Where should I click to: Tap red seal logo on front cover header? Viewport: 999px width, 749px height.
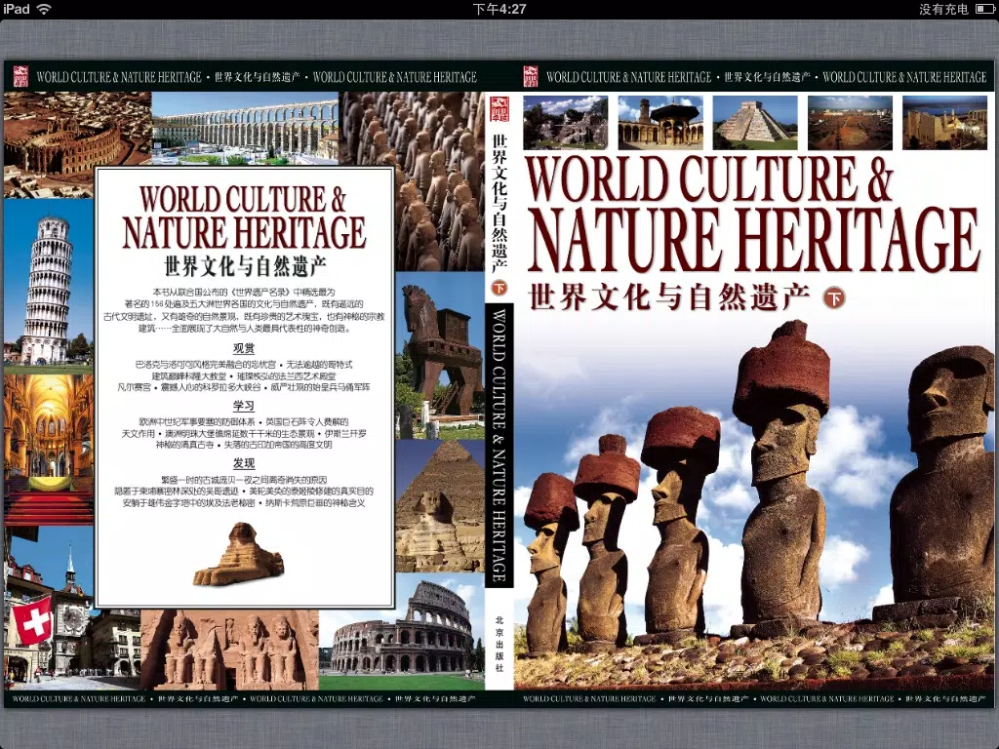pyautogui.click(x=531, y=76)
